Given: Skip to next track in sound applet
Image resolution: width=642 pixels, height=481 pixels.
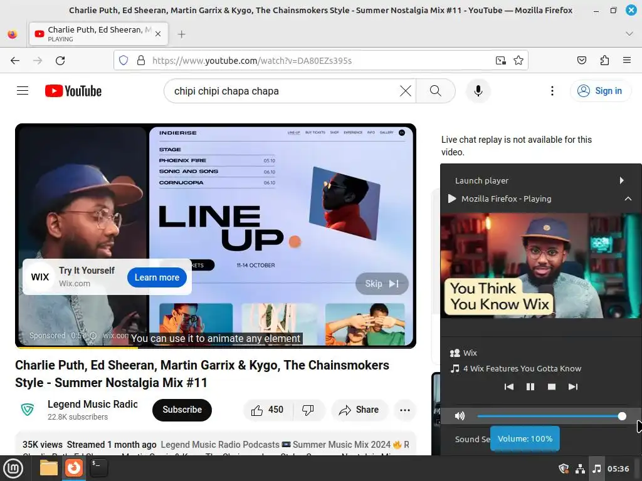Looking at the screenshot, I should (x=573, y=386).
